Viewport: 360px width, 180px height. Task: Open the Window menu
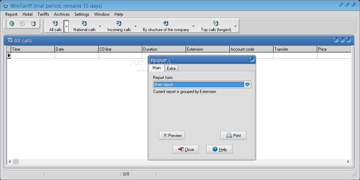pyautogui.click(x=102, y=14)
